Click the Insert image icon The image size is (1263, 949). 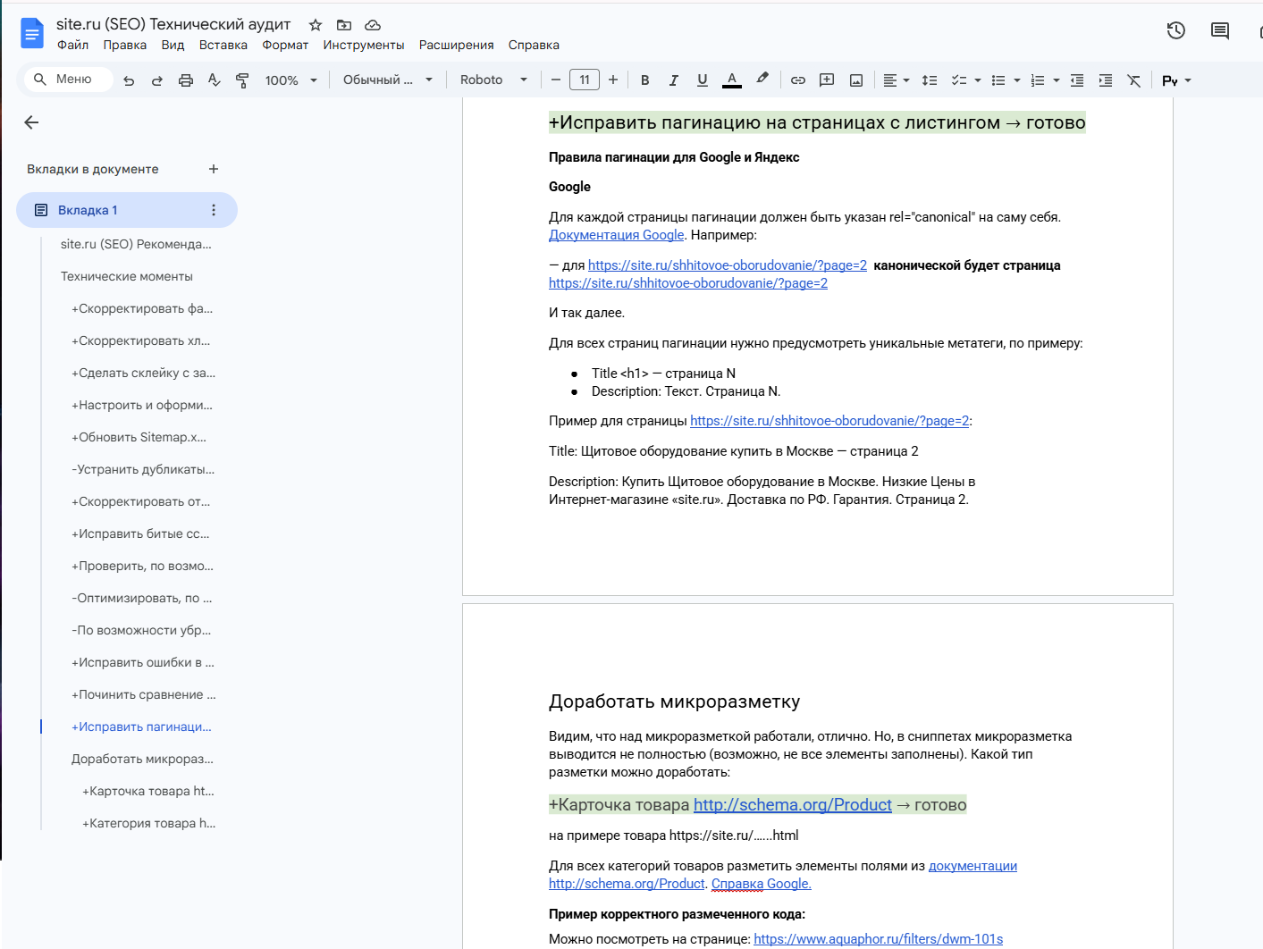(856, 80)
